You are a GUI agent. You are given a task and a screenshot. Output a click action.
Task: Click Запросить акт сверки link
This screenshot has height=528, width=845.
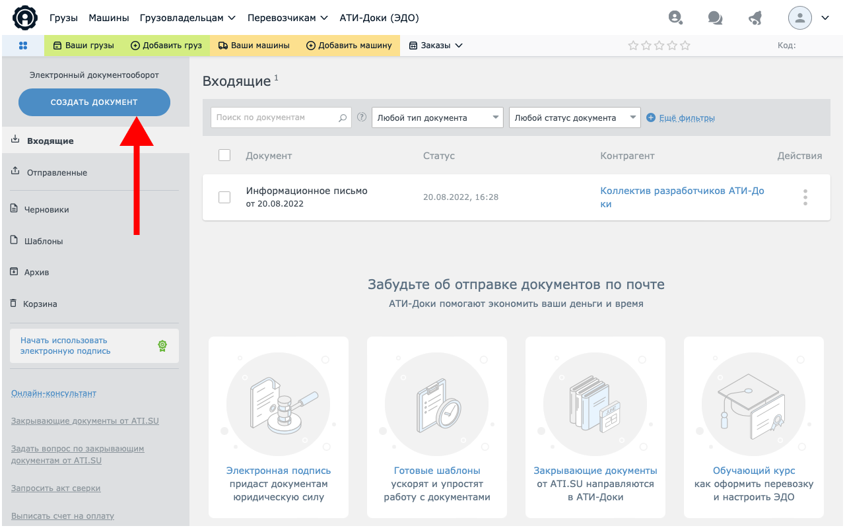coord(56,488)
